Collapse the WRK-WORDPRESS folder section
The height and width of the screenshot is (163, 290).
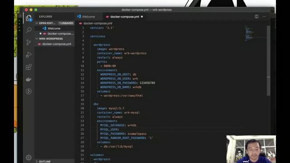coord(37,38)
